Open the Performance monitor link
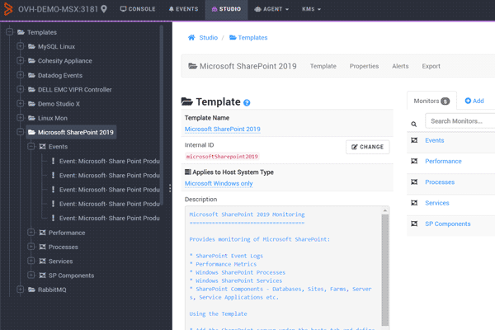 point(443,161)
